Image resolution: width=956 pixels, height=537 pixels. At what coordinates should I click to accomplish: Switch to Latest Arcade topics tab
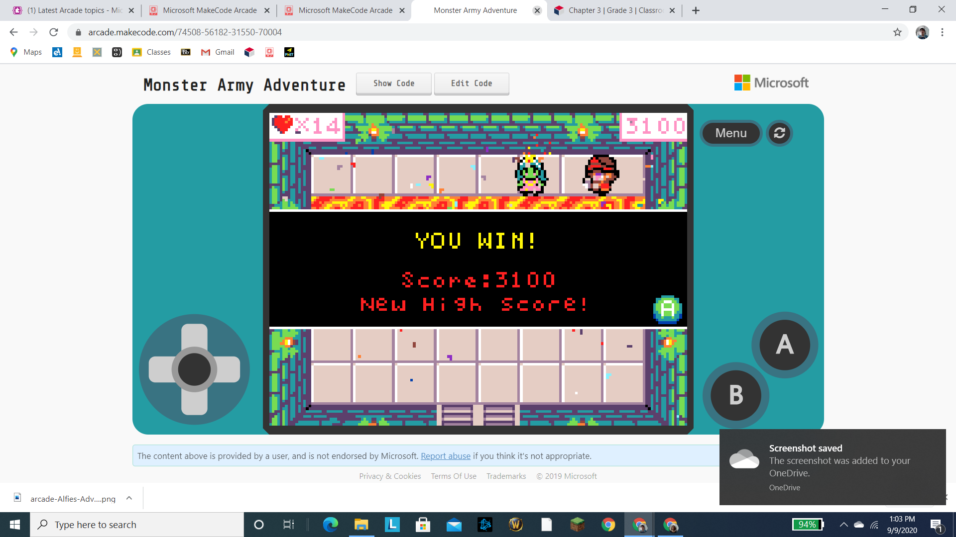(75, 10)
